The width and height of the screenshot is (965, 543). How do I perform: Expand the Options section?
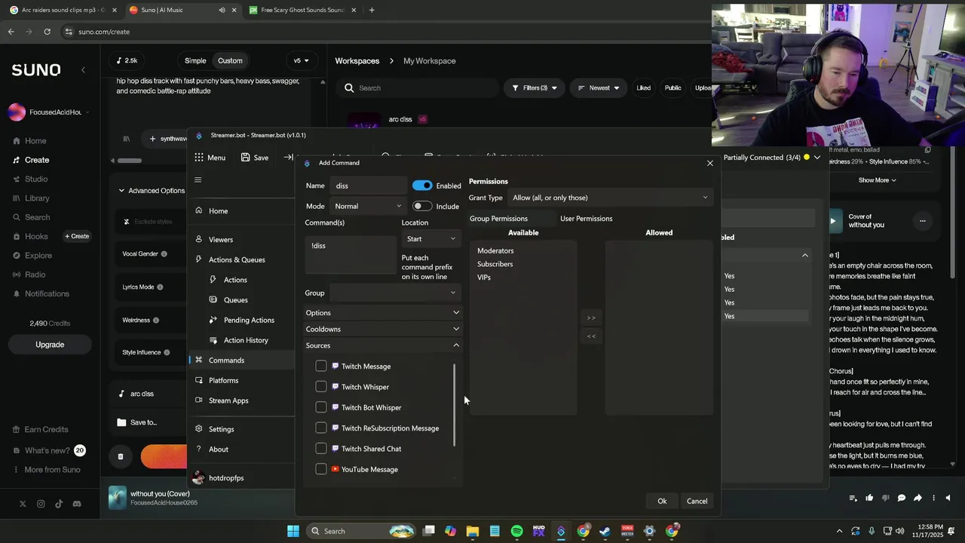(x=382, y=312)
